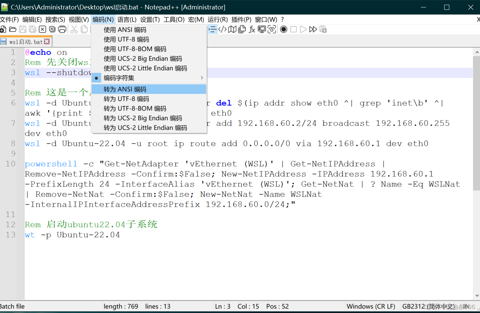Toggle show all characters display
Viewport: 480px width, 313px height.
222,29
